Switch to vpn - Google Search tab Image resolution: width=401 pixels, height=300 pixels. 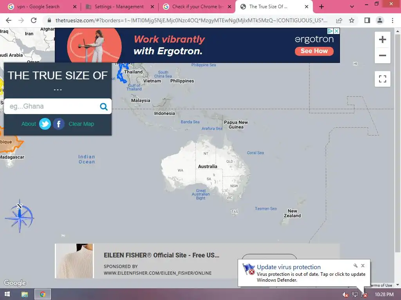click(38, 7)
